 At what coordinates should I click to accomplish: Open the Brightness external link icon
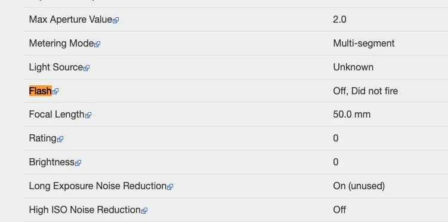(x=78, y=163)
